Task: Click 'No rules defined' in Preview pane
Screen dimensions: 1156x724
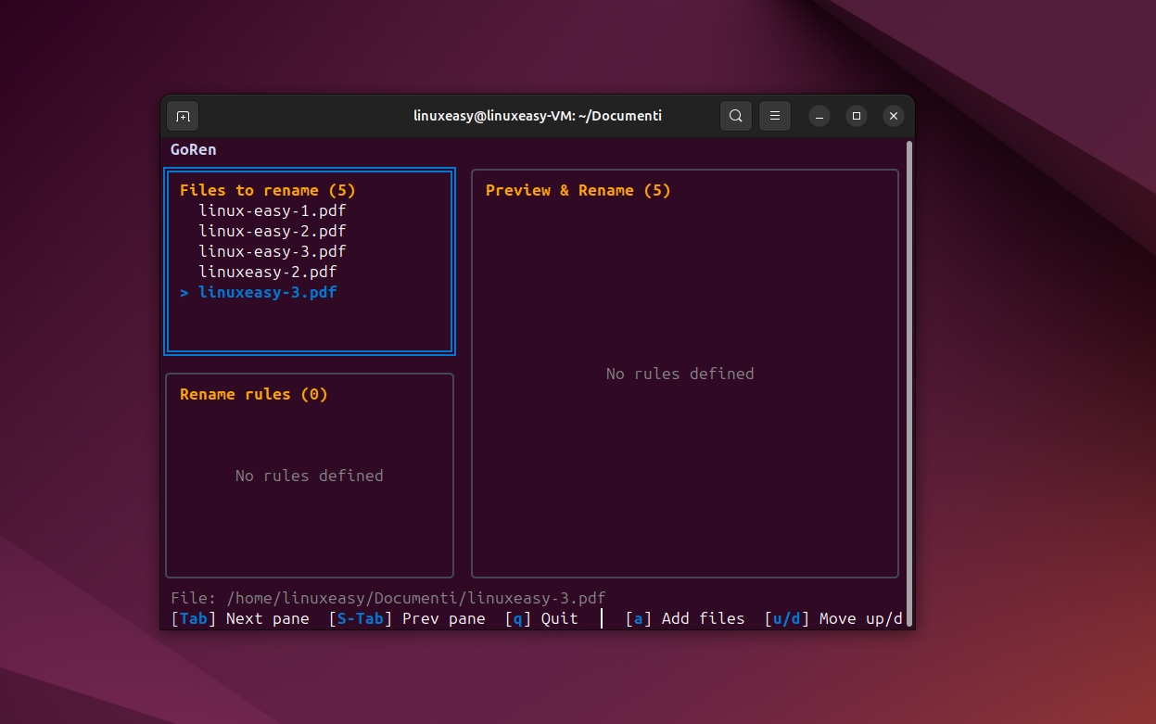Action: pyautogui.click(x=680, y=374)
